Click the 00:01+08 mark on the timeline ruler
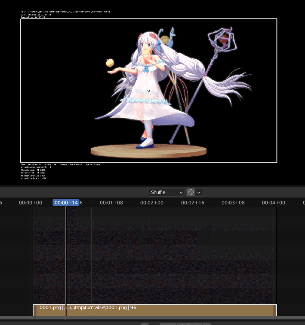This screenshot has height=325, width=305. tap(111, 203)
